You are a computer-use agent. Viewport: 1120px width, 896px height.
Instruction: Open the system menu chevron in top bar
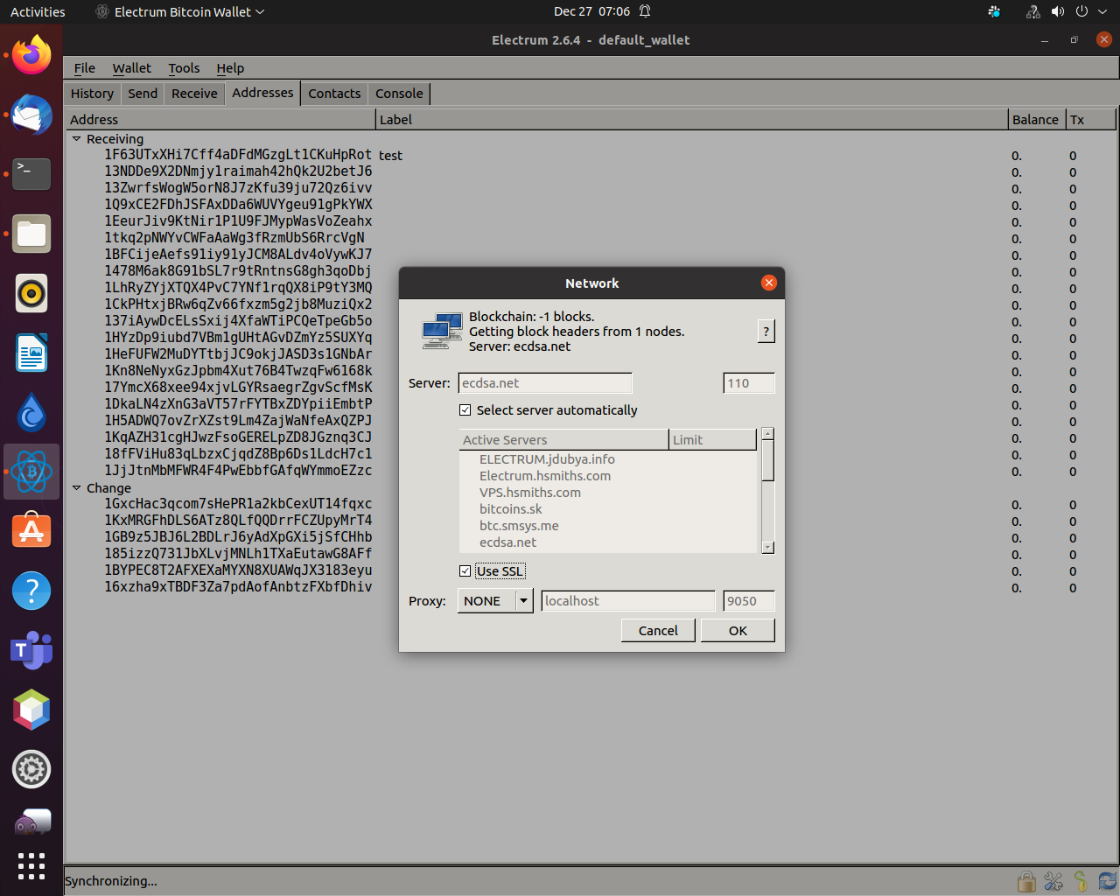point(1101,11)
